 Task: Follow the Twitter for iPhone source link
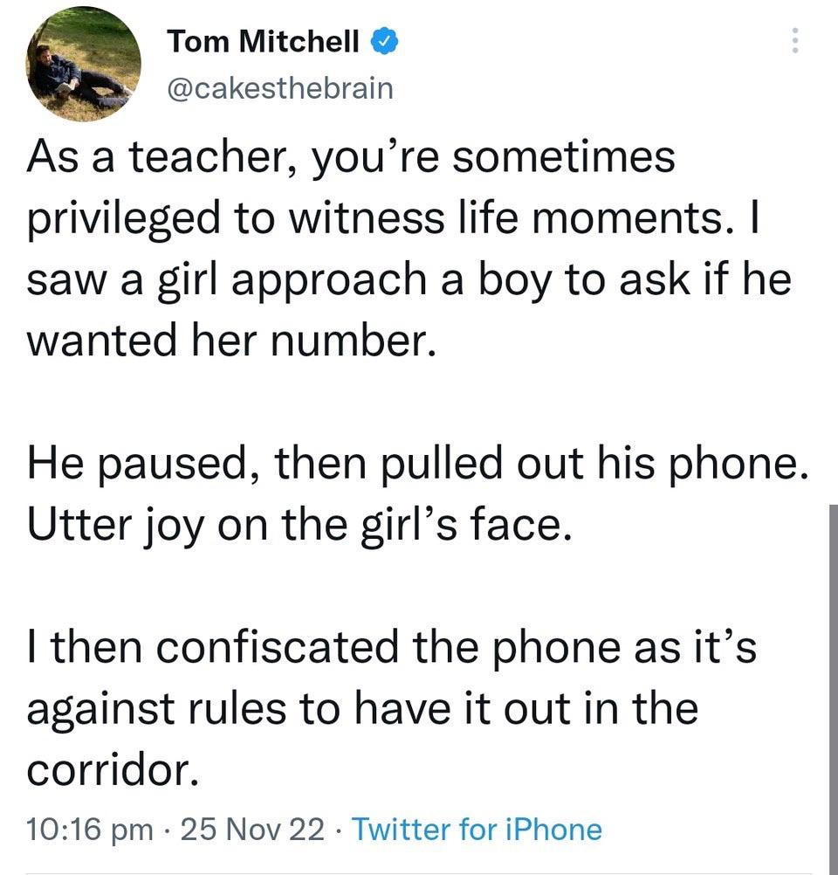point(477,828)
